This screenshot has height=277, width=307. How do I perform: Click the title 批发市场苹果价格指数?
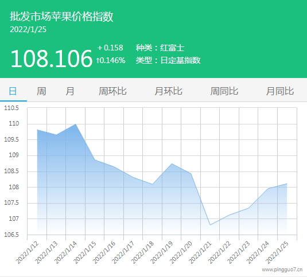click(x=61, y=16)
